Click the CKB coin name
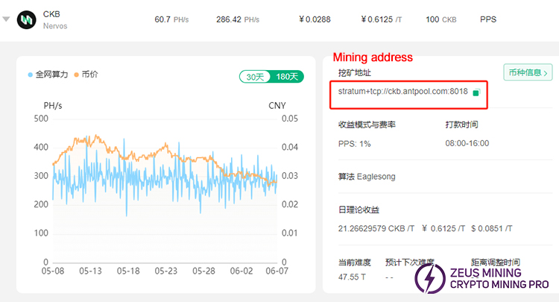Viewport: 559px width, 302px height. pyautogui.click(x=51, y=14)
